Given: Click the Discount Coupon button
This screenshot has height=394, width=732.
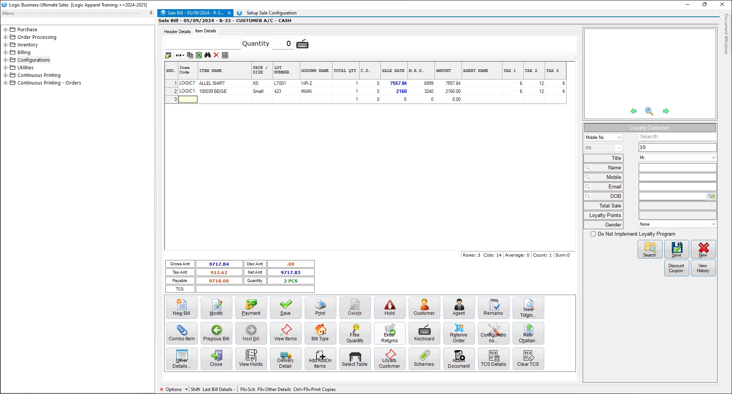Looking at the screenshot, I should pos(676,268).
